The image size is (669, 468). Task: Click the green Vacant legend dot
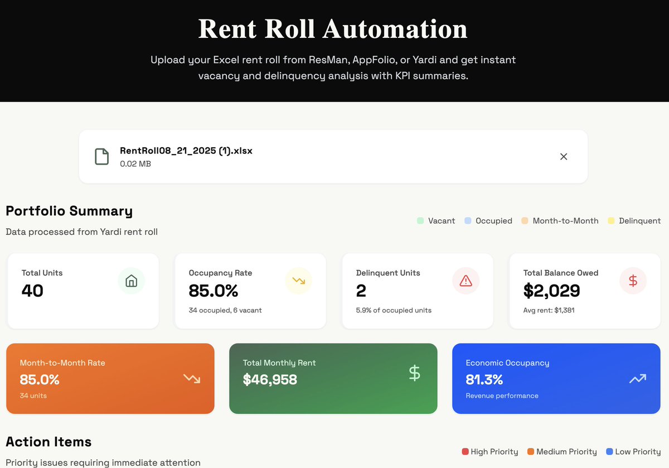pyautogui.click(x=420, y=221)
